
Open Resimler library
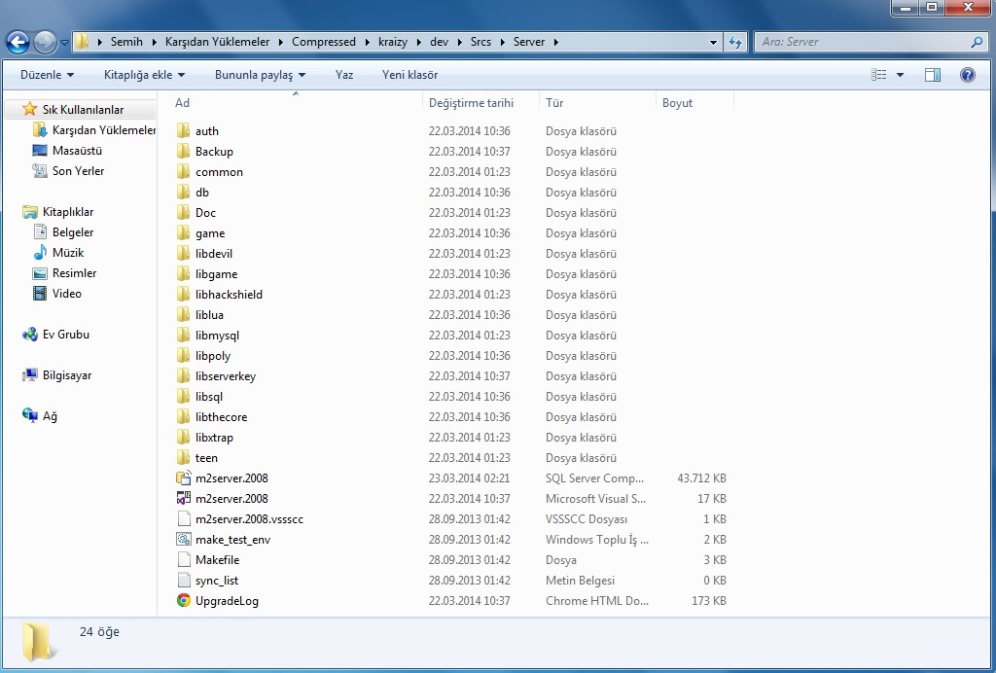pyautogui.click(x=74, y=273)
